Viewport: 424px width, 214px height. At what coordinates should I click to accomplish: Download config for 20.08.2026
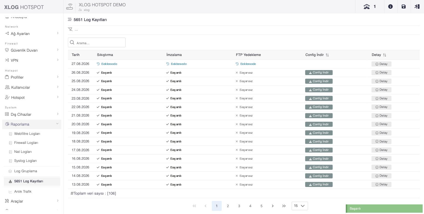tap(319, 124)
